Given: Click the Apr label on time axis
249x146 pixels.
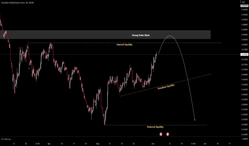Looking at the screenshot, I should click(49, 144).
